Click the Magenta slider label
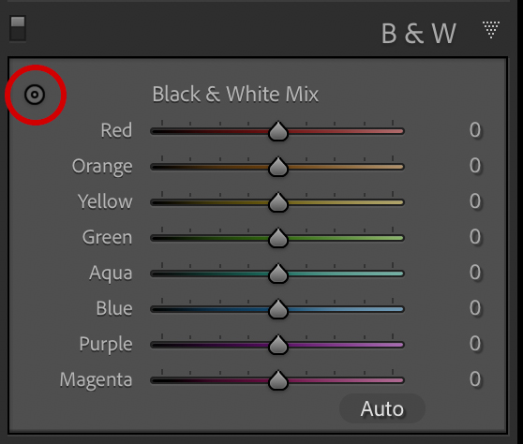523x444 pixels. coord(96,380)
